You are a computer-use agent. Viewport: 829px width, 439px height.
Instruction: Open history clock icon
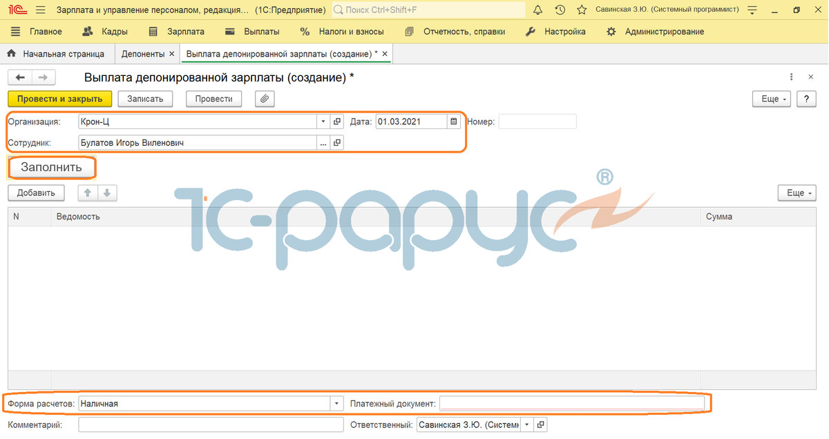click(560, 10)
